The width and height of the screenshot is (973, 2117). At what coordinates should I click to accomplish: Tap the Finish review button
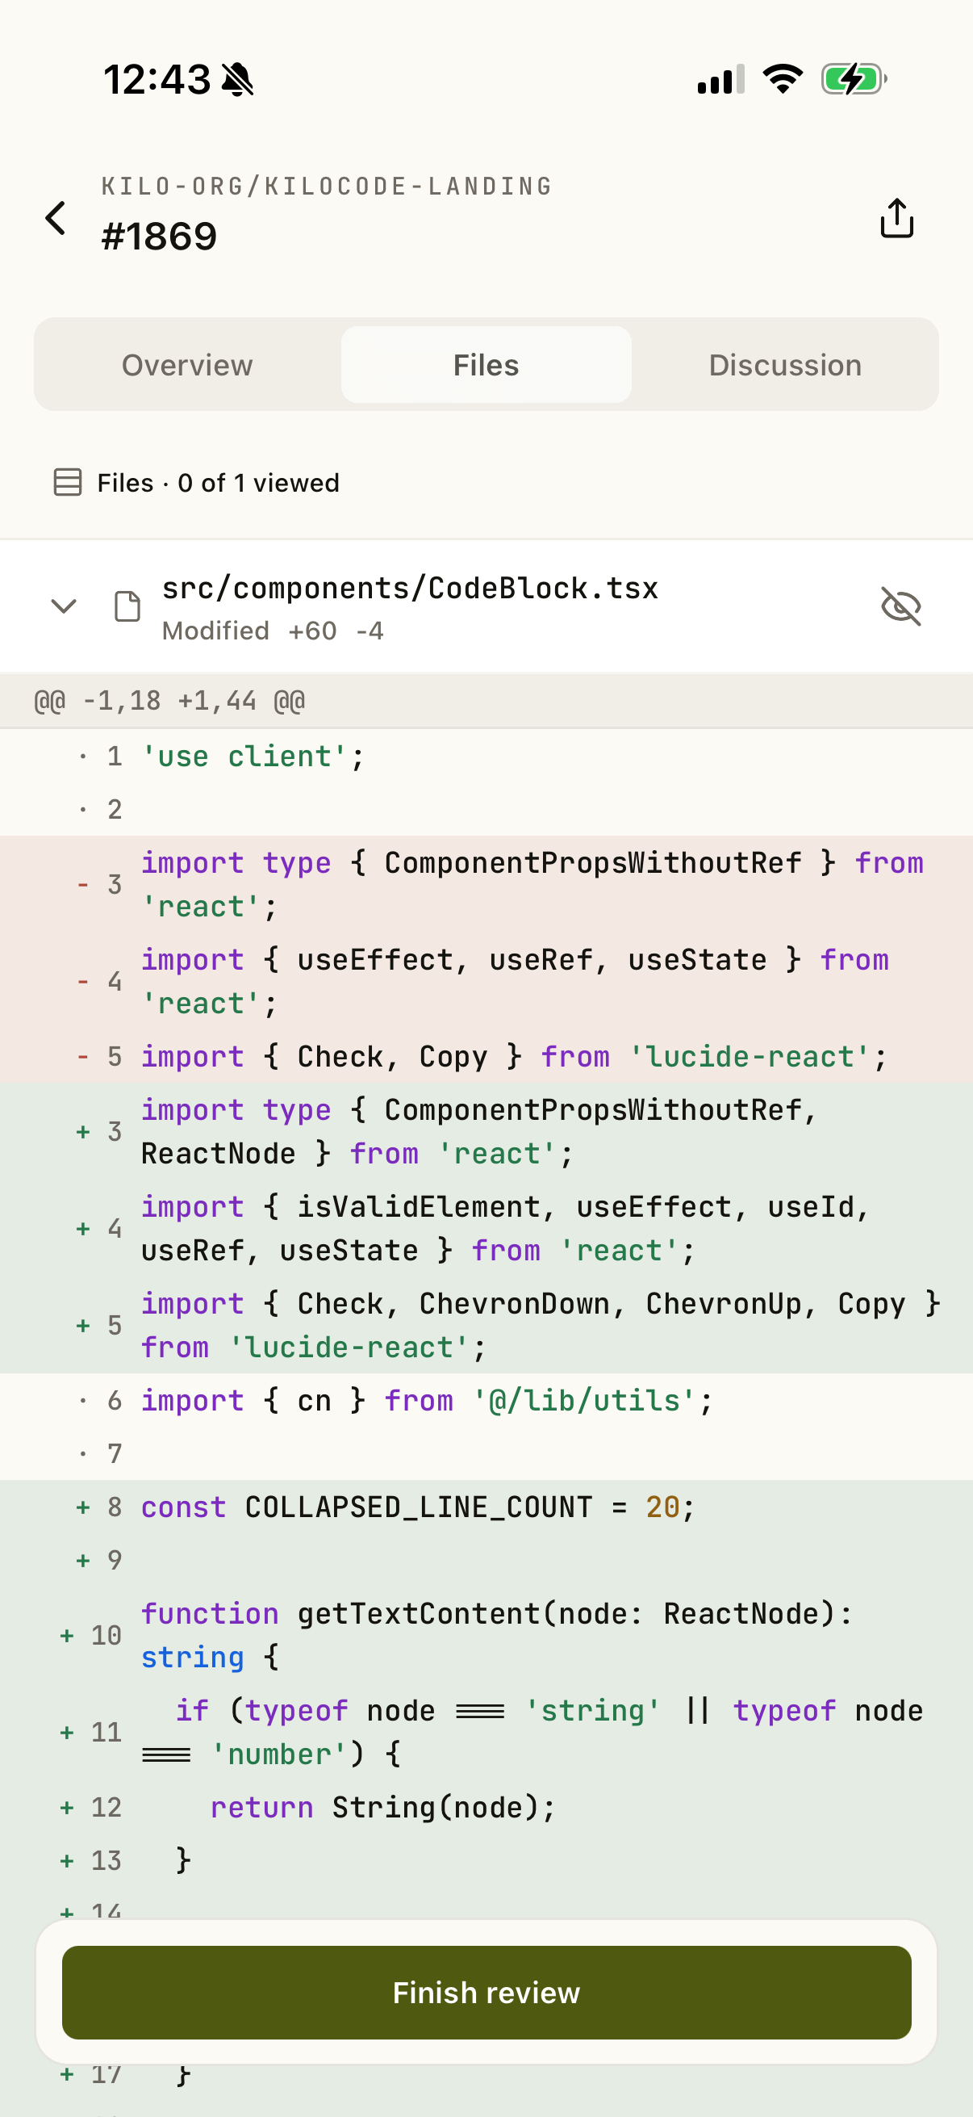[486, 1993]
